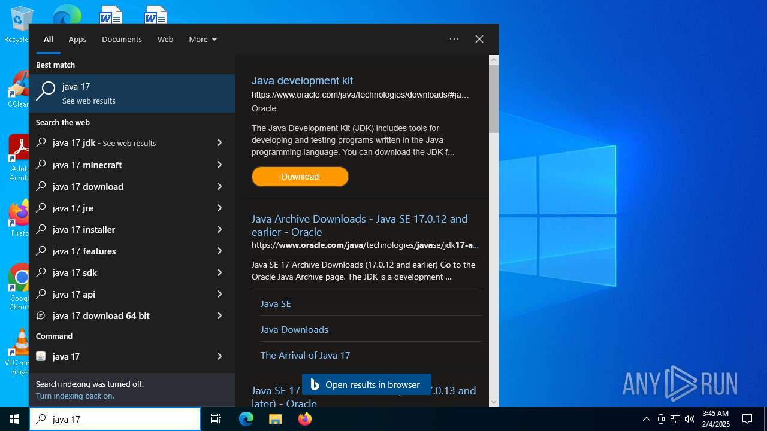
Task: Open Task View on the taskbar
Action: pyautogui.click(x=216, y=419)
